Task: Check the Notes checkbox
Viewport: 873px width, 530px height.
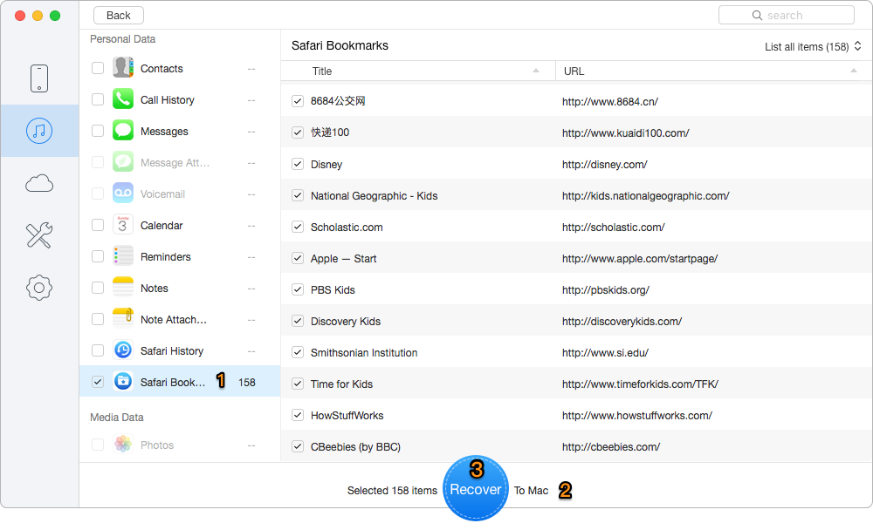Action: point(98,288)
